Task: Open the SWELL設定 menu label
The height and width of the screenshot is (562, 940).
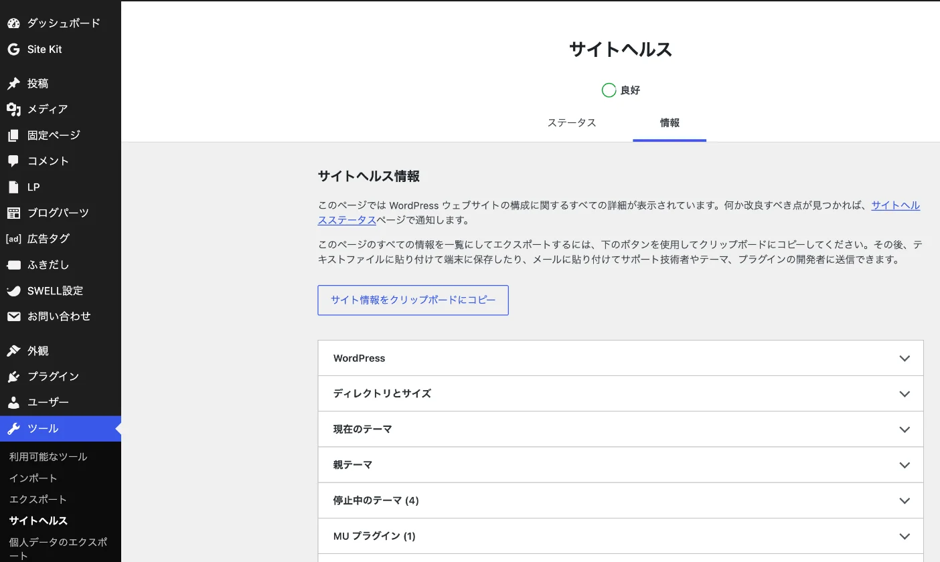Action: pyautogui.click(x=56, y=291)
